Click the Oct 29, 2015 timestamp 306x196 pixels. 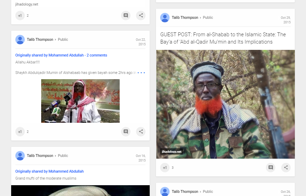pos(286,20)
